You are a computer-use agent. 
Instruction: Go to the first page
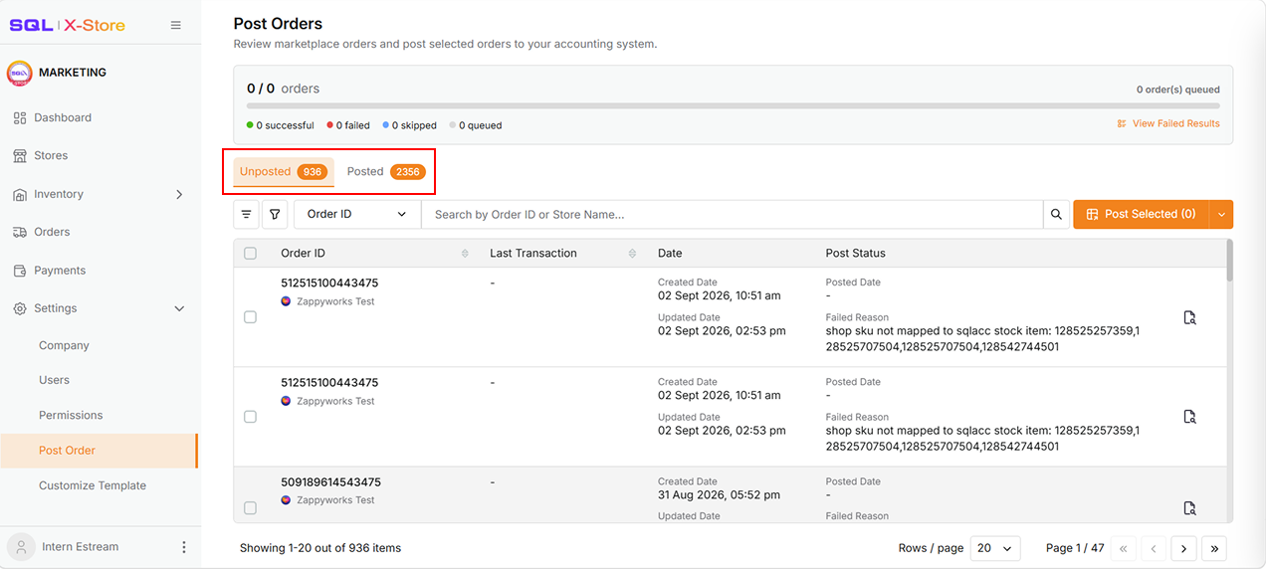(1124, 548)
